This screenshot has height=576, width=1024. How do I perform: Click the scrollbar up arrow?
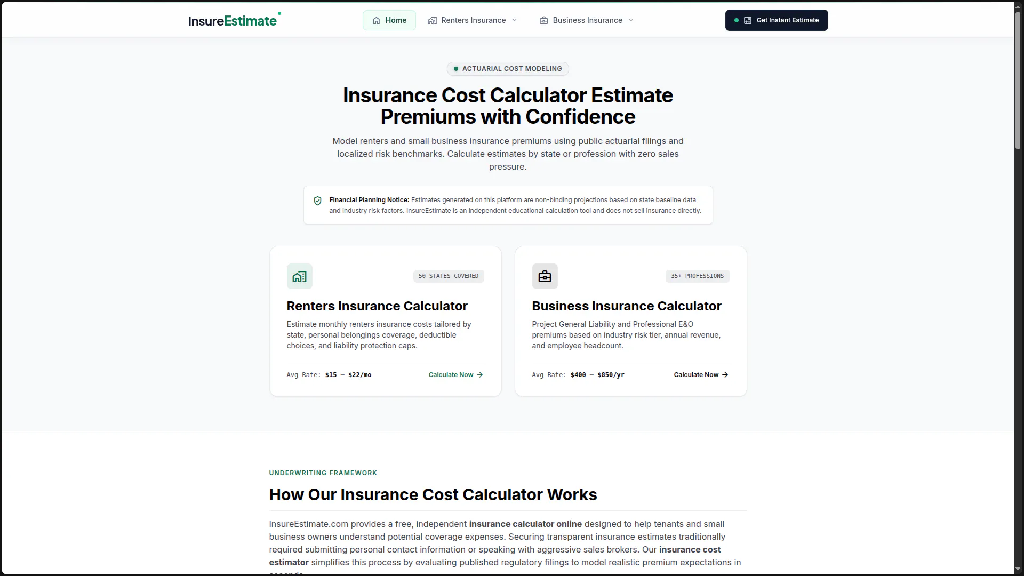pyautogui.click(x=1018, y=6)
